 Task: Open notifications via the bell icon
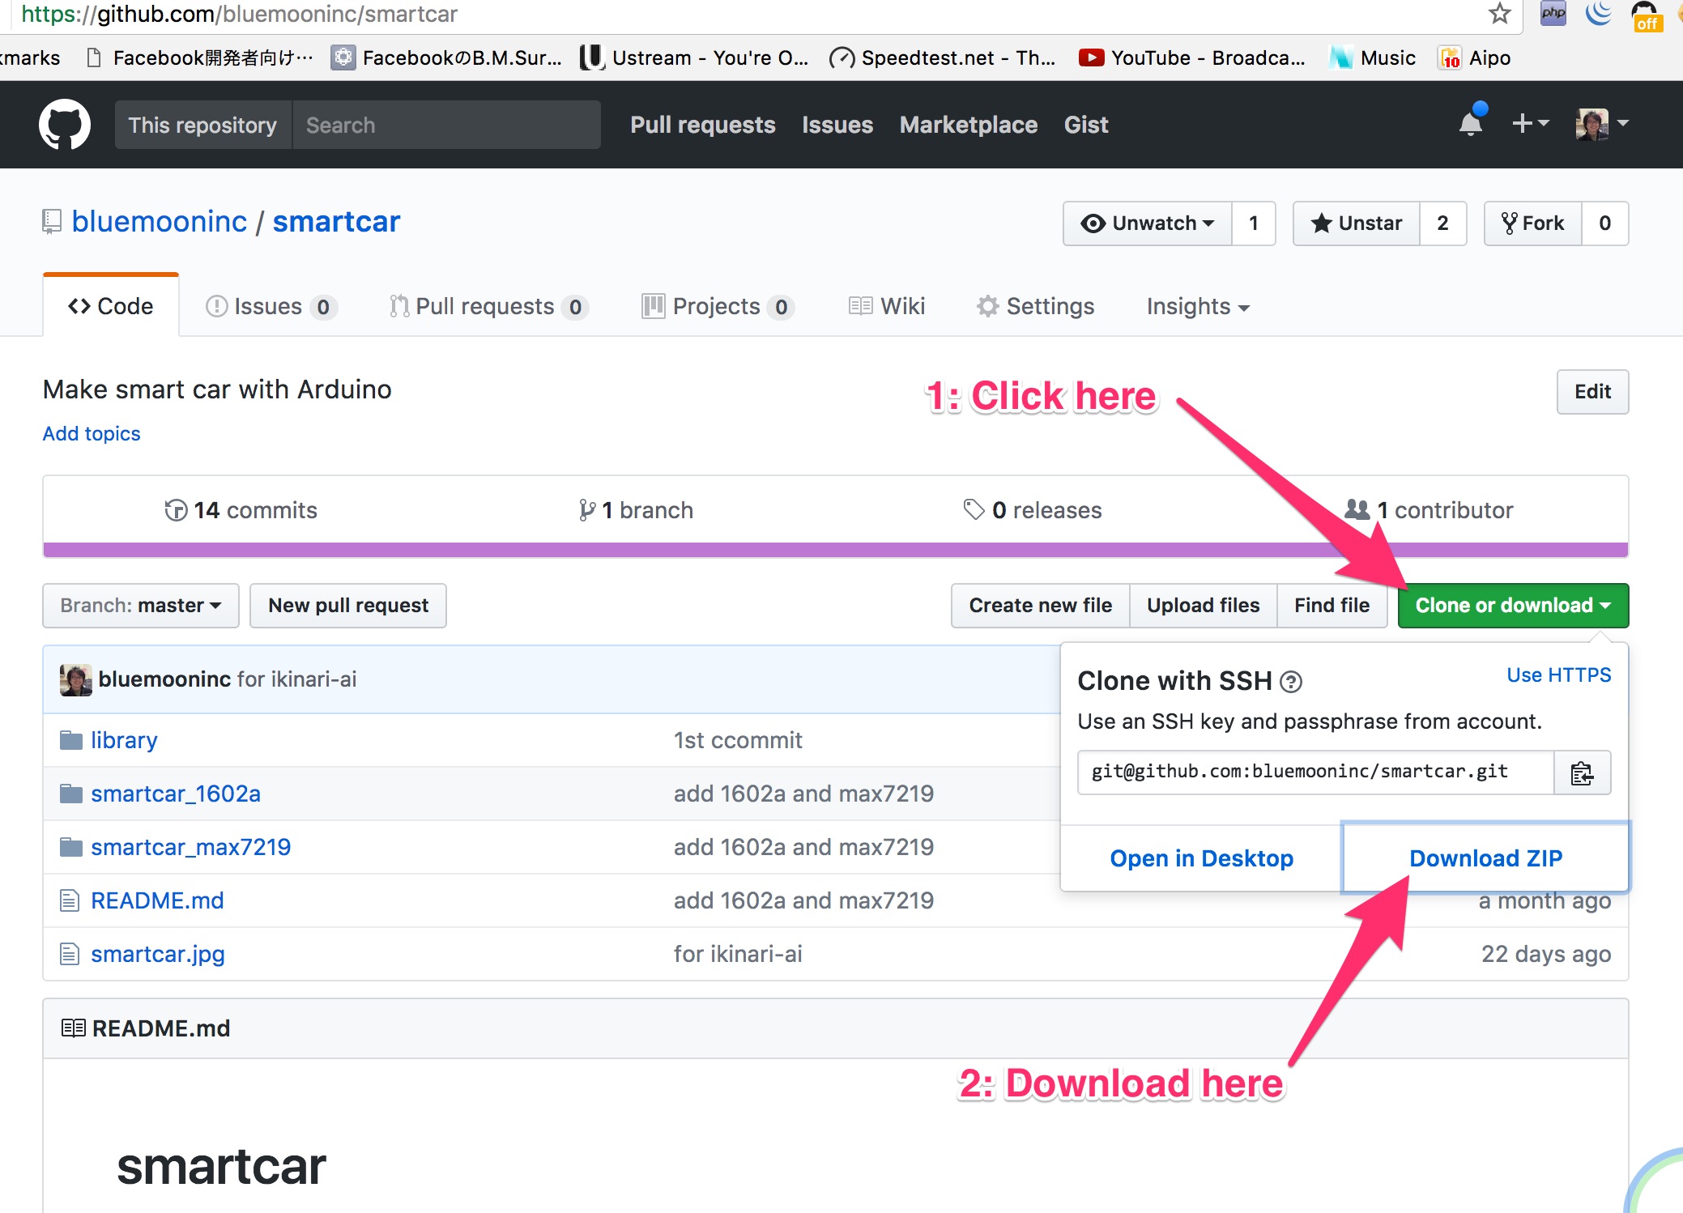tap(1471, 124)
